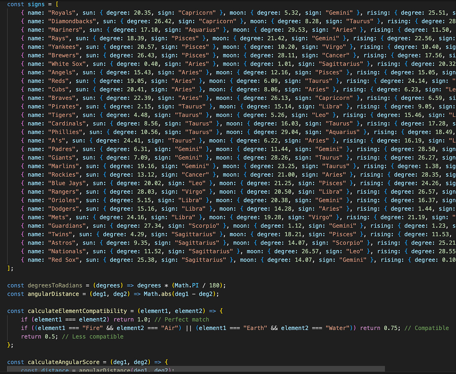Click the return value 0.5

coord(50,337)
